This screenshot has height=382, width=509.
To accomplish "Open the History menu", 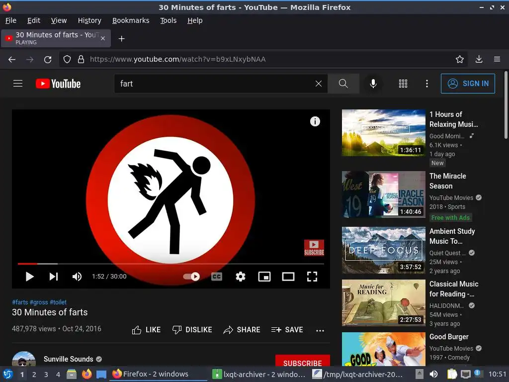I will (89, 20).
